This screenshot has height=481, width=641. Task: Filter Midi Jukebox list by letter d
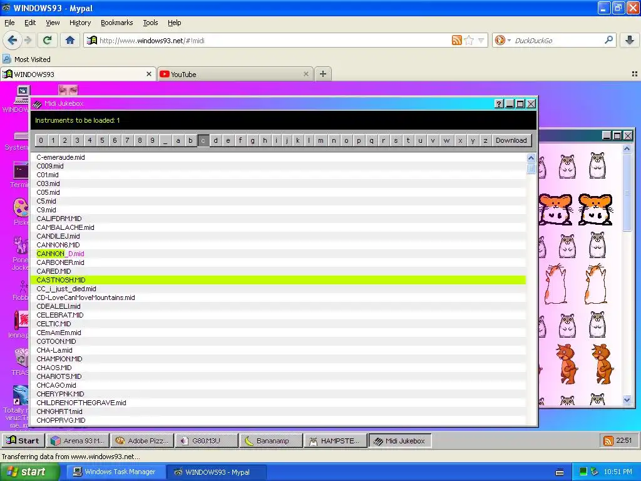(x=215, y=140)
